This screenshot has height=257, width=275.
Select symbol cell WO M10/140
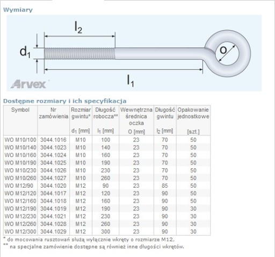20,147
